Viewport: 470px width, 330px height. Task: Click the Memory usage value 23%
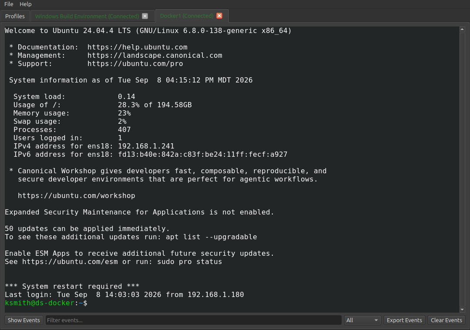point(124,113)
